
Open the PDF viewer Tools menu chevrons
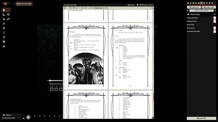tap(152, 8)
